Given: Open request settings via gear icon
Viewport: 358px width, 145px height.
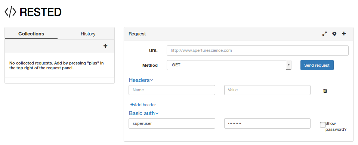Looking at the screenshot, I should click(334, 34).
